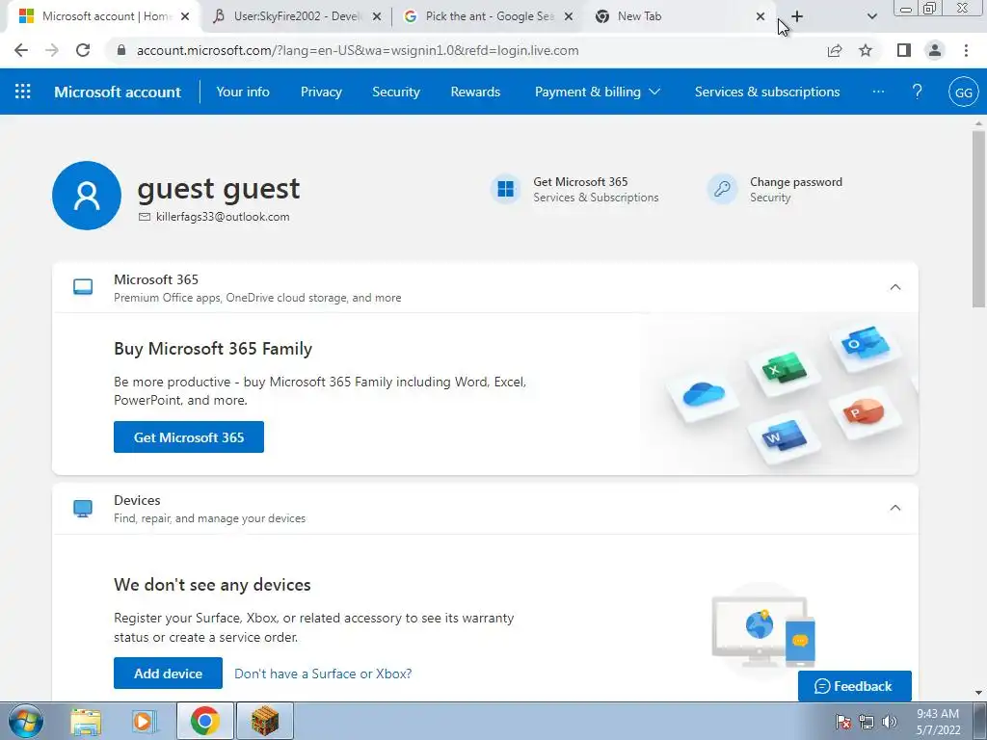Open the media player taskbar icon

[x=145, y=721]
